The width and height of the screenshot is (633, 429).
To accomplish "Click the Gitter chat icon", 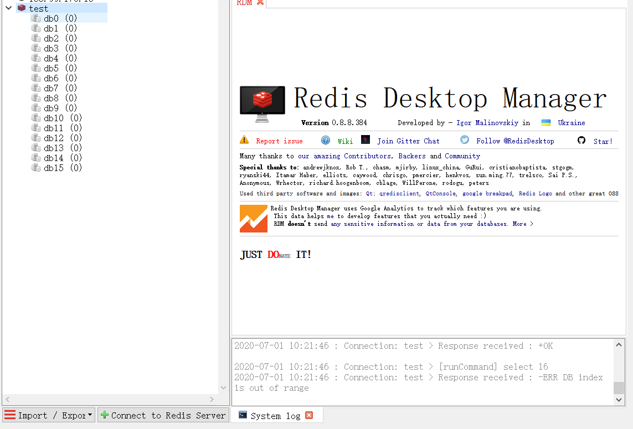I will pyautogui.click(x=366, y=139).
